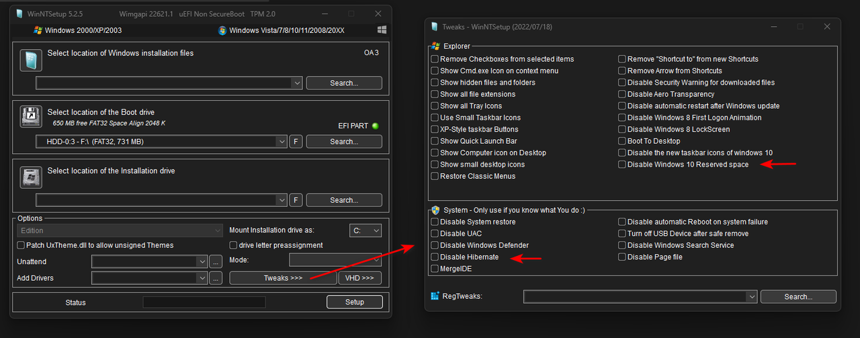The height and width of the screenshot is (338, 860).
Task: Check Remove Arrow from Shortcuts
Action: click(x=622, y=71)
